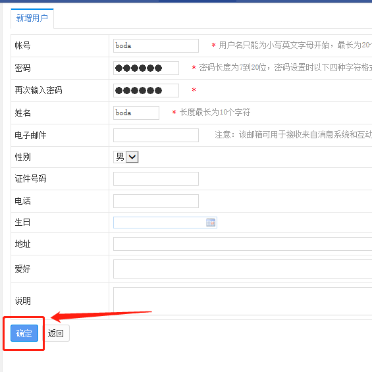
Task: Click the 电子邮件 email input field
Action: point(156,135)
